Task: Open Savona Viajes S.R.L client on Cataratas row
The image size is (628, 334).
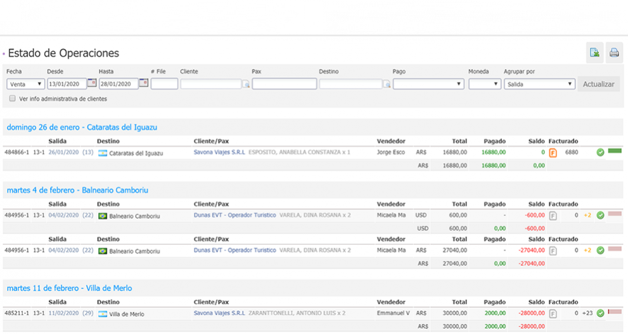Action: [x=219, y=152]
